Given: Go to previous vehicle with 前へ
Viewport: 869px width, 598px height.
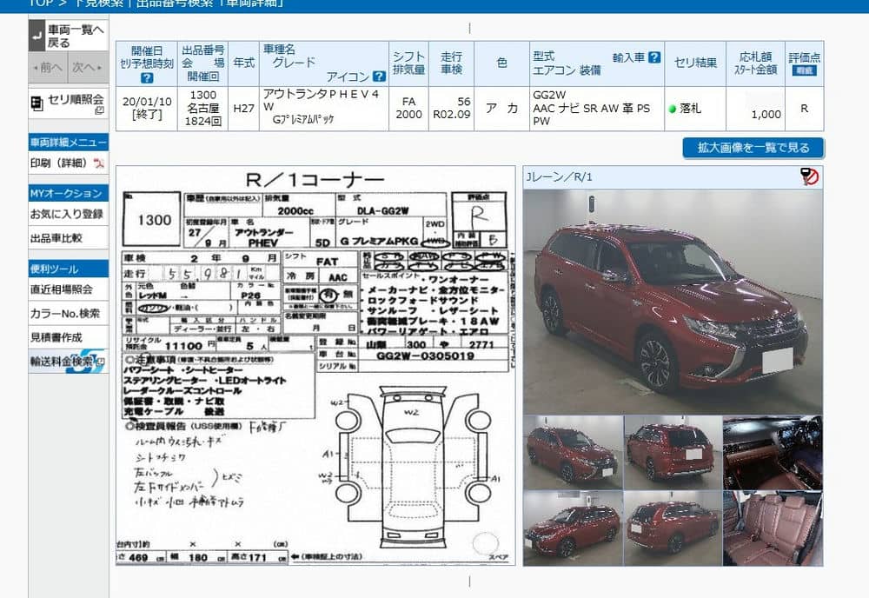Looking at the screenshot, I should 48,67.
